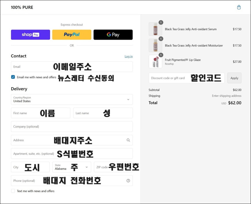Focus the Discount code or gift card field
This screenshot has width=251, height=204.
coord(186,78)
